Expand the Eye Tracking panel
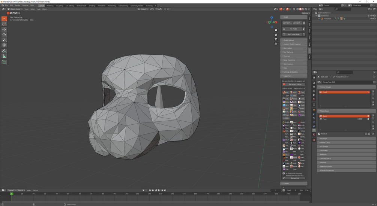This screenshot has height=206, width=377. point(288,52)
